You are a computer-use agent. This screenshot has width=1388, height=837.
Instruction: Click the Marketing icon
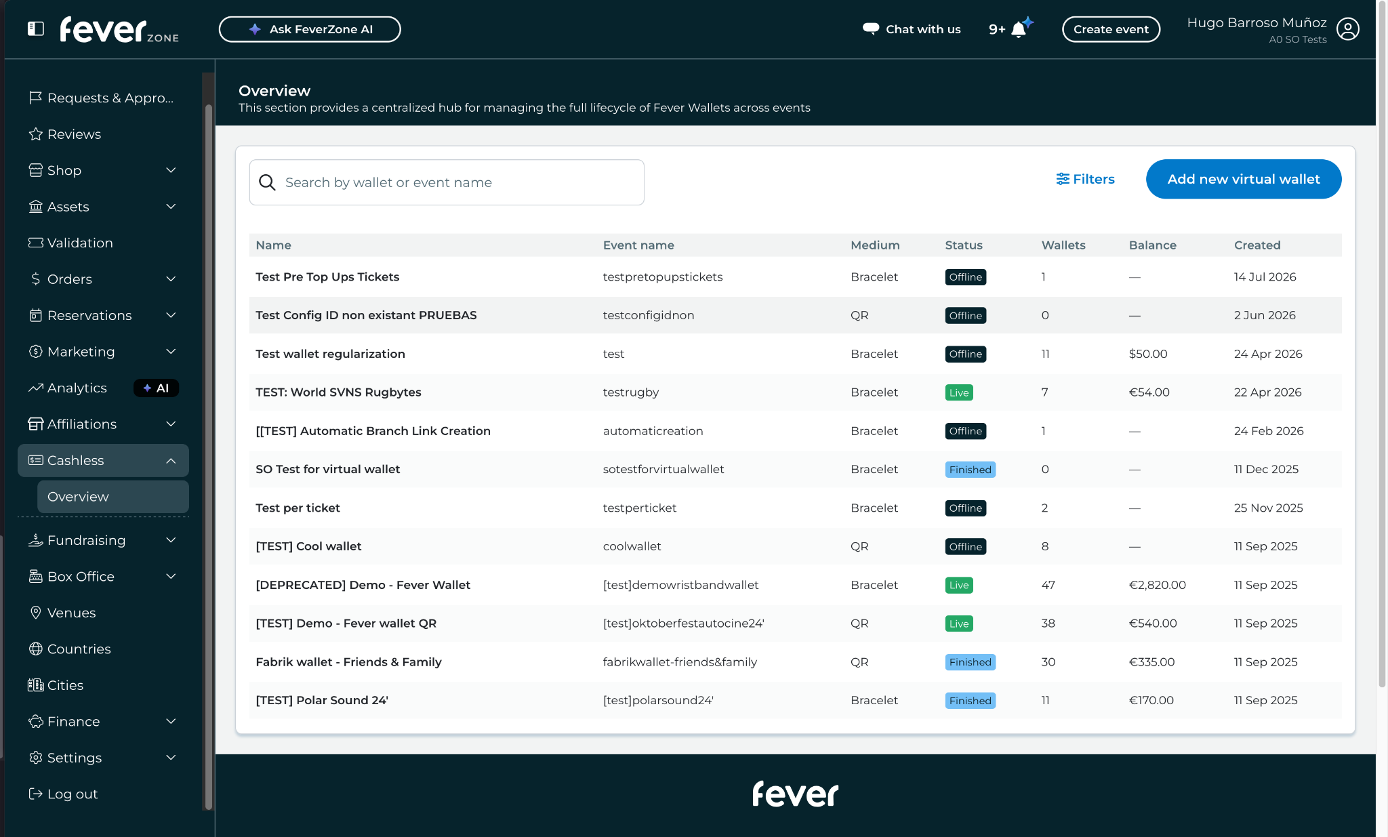point(35,352)
